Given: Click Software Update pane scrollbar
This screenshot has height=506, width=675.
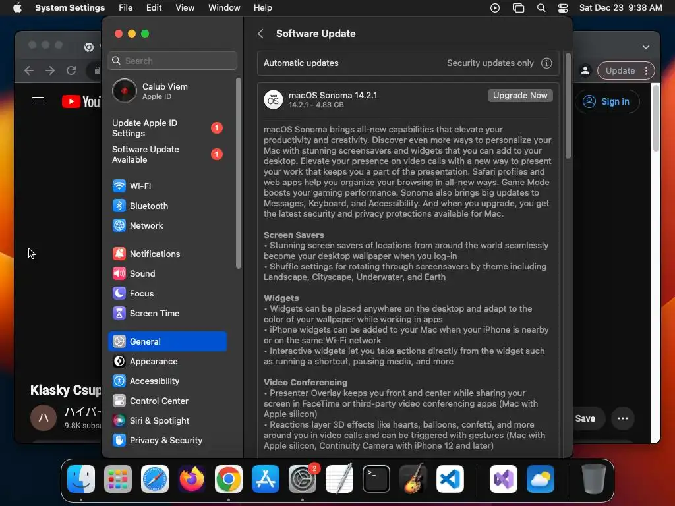Looking at the screenshot, I should click(x=568, y=106).
